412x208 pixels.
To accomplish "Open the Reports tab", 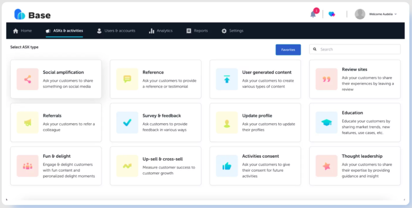I will tap(197, 31).
